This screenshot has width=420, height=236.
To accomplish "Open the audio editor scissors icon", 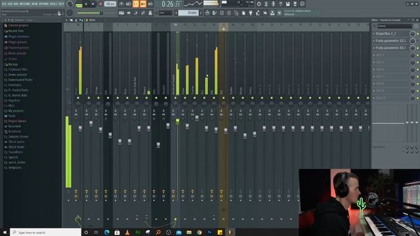I will click(266, 4).
